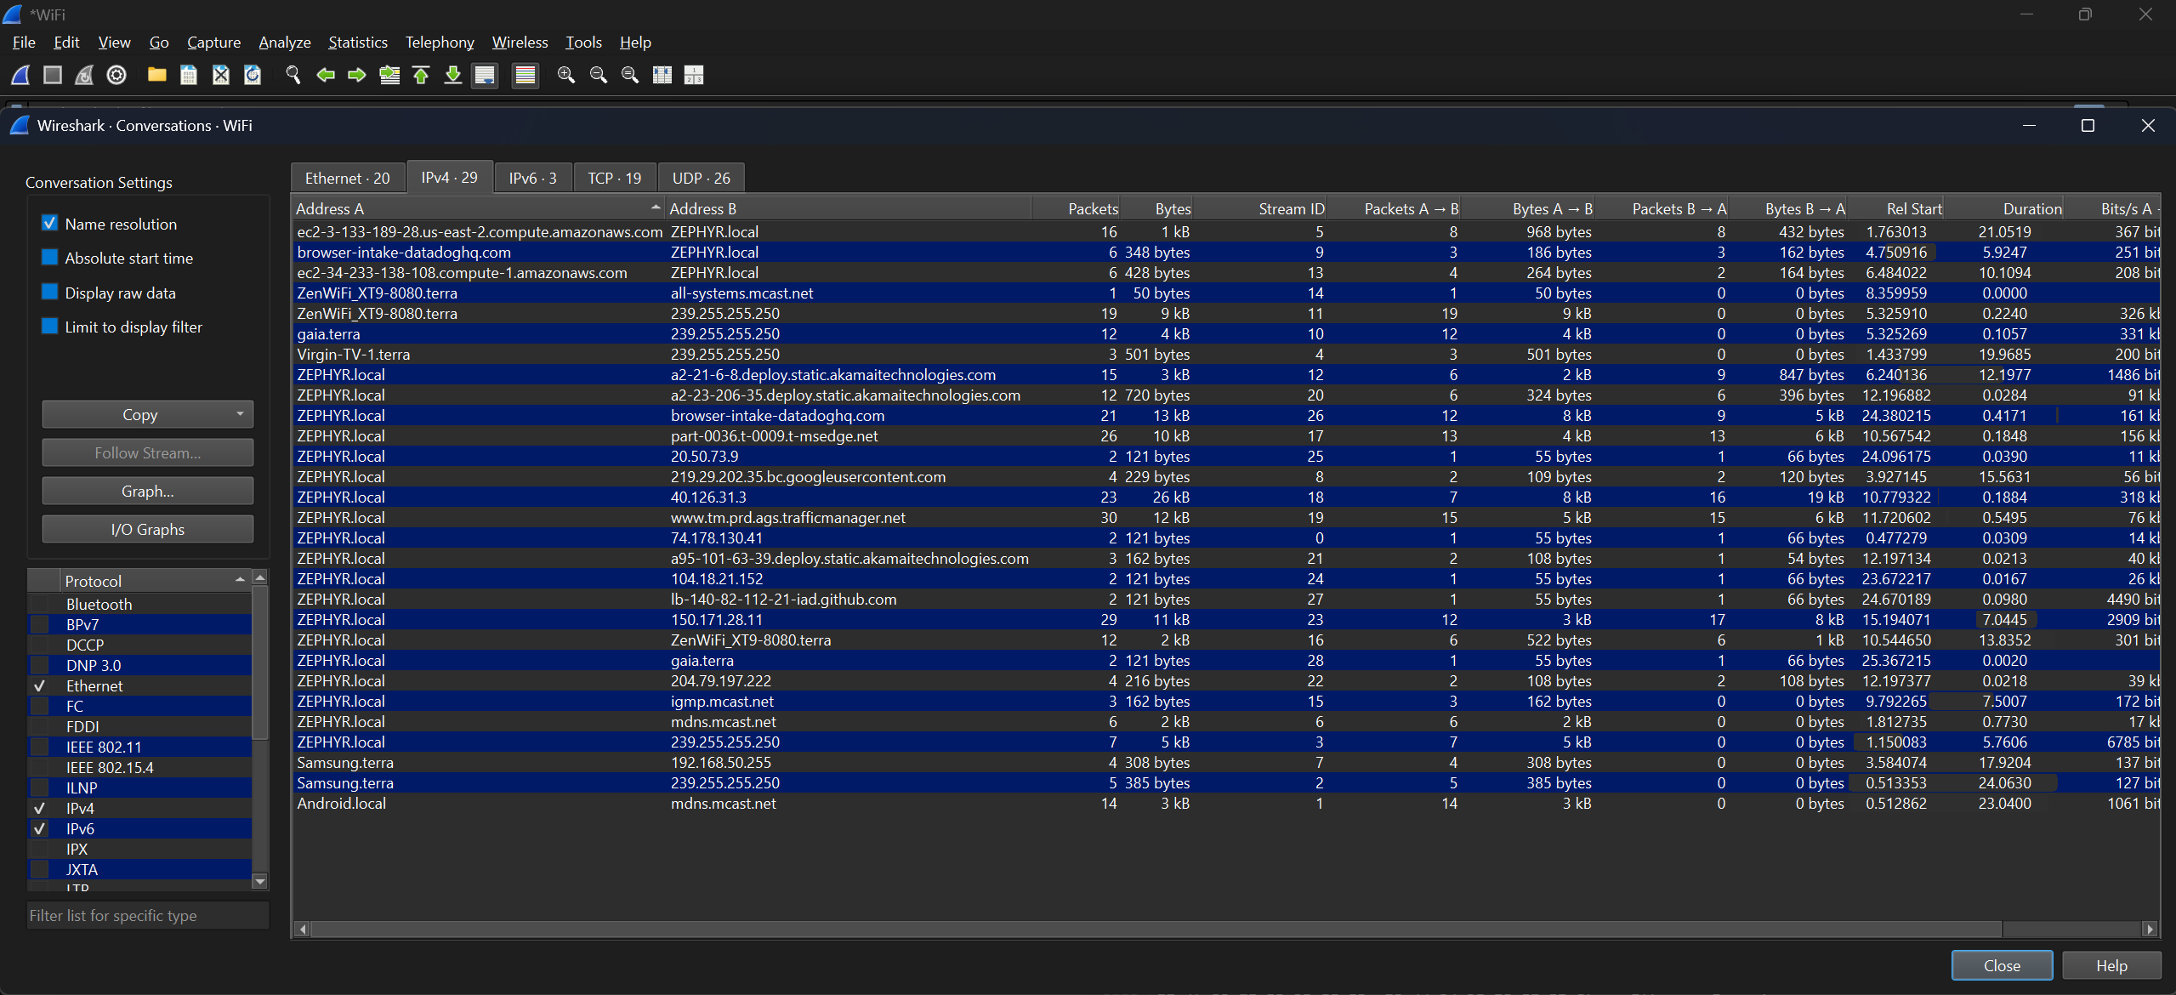
Task: Click the start capture shark fin icon
Action: tap(20, 75)
